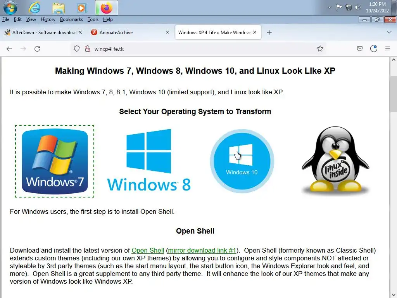Open Windows Explorer folder icon in taskbar
This screenshot has height=298, width=397.
pos(59,8)
